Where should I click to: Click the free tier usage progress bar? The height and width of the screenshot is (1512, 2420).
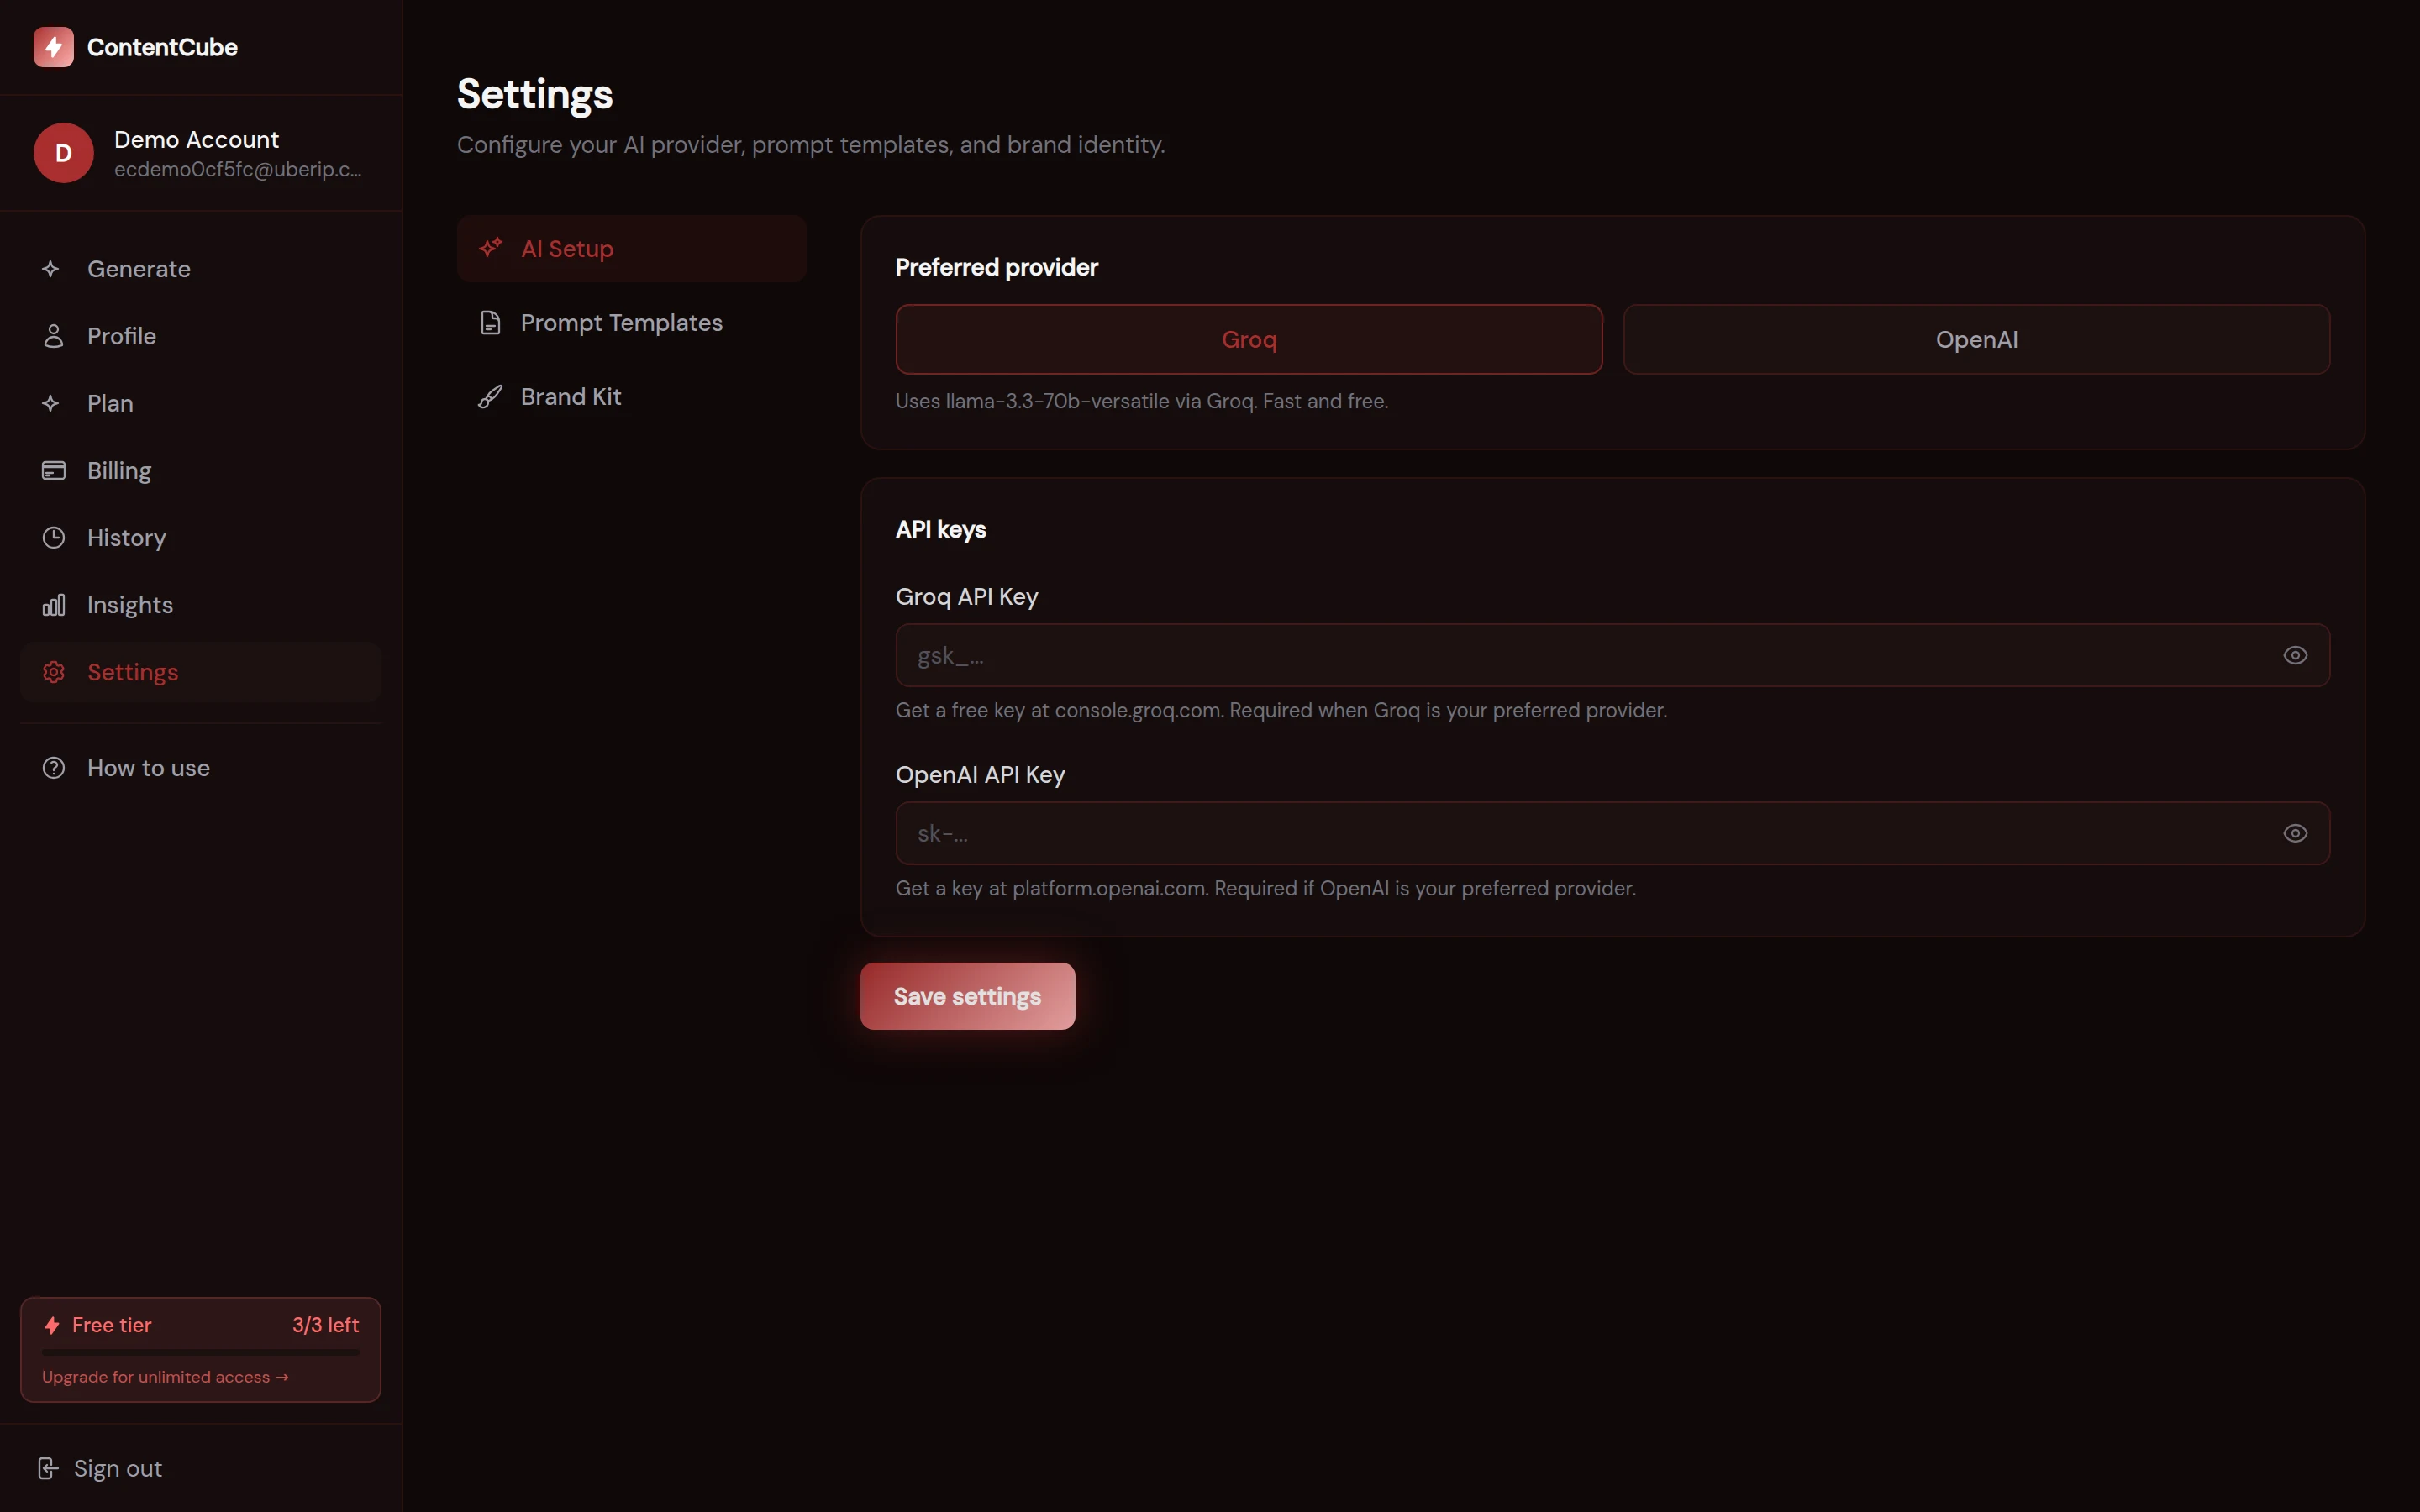pos(200,1352)
